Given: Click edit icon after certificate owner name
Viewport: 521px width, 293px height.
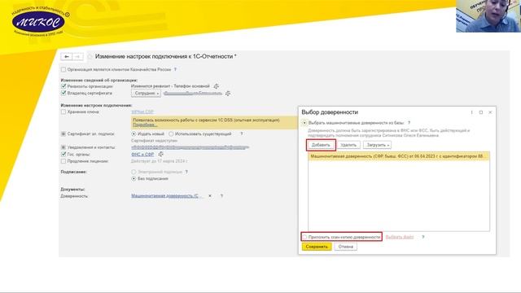Looking at the screenshot, I should pyautogui.click(x=228, y=94).
